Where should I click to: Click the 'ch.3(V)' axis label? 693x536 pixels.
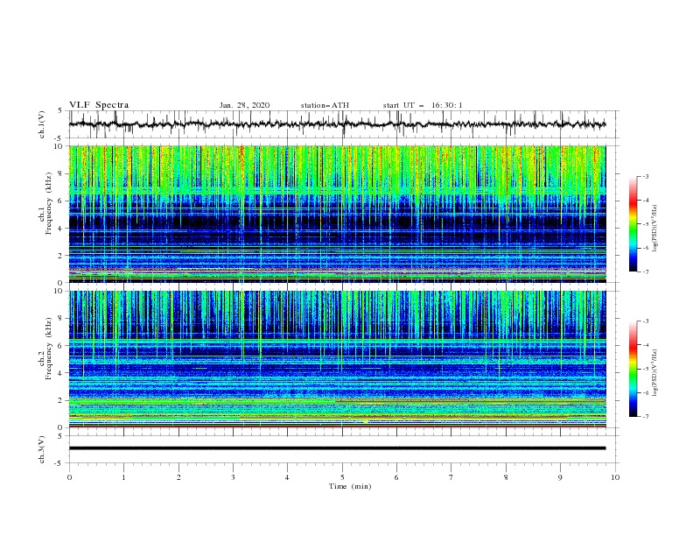point(42,449)
